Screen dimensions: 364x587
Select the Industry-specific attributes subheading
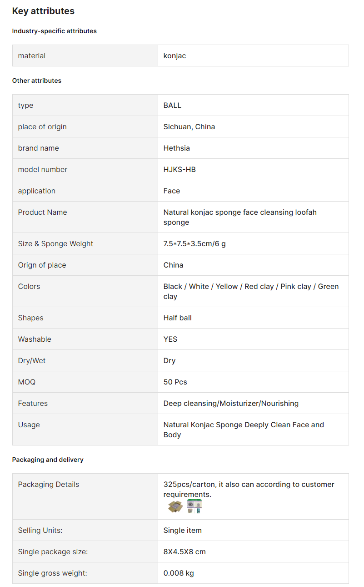click(x=55, y=31)
